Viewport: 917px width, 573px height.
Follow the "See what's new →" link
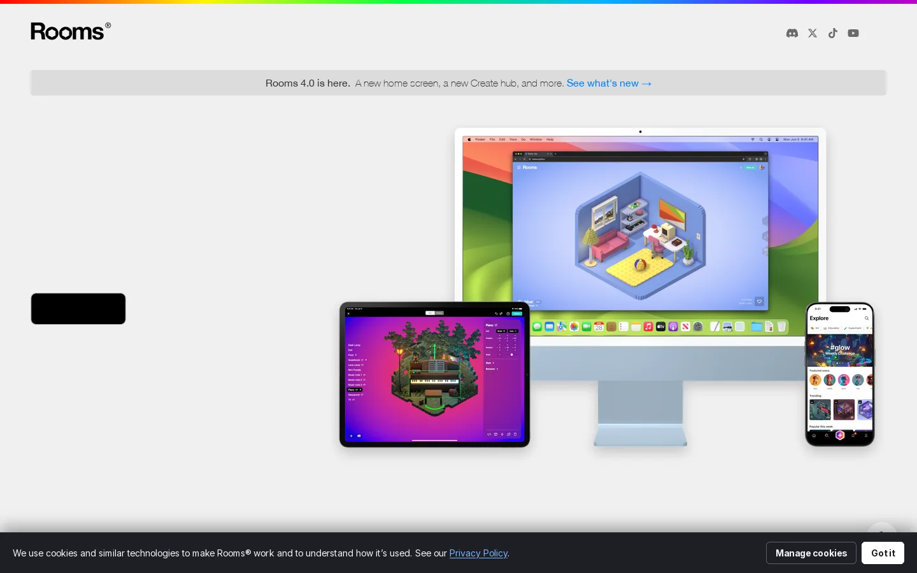click(x=609, y=83)
